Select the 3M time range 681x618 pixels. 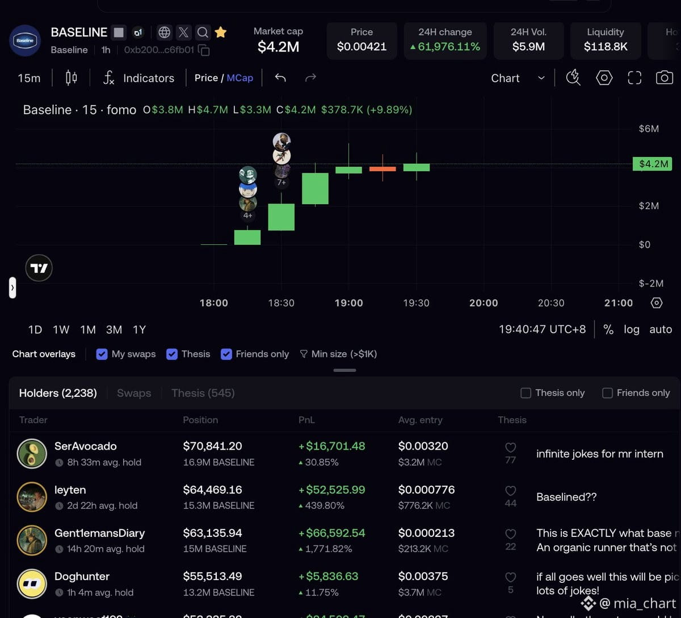tap(114, 329)
